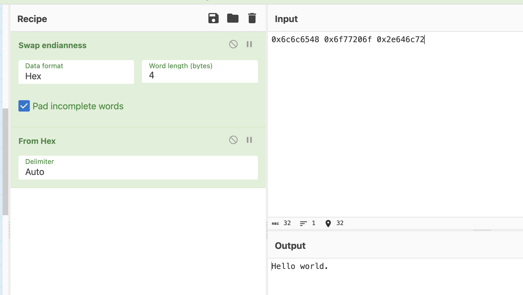Viewport: 523px width, 295px height.
Task: Set a breakpoint on Swap endianness
Action: click(249, 44)
